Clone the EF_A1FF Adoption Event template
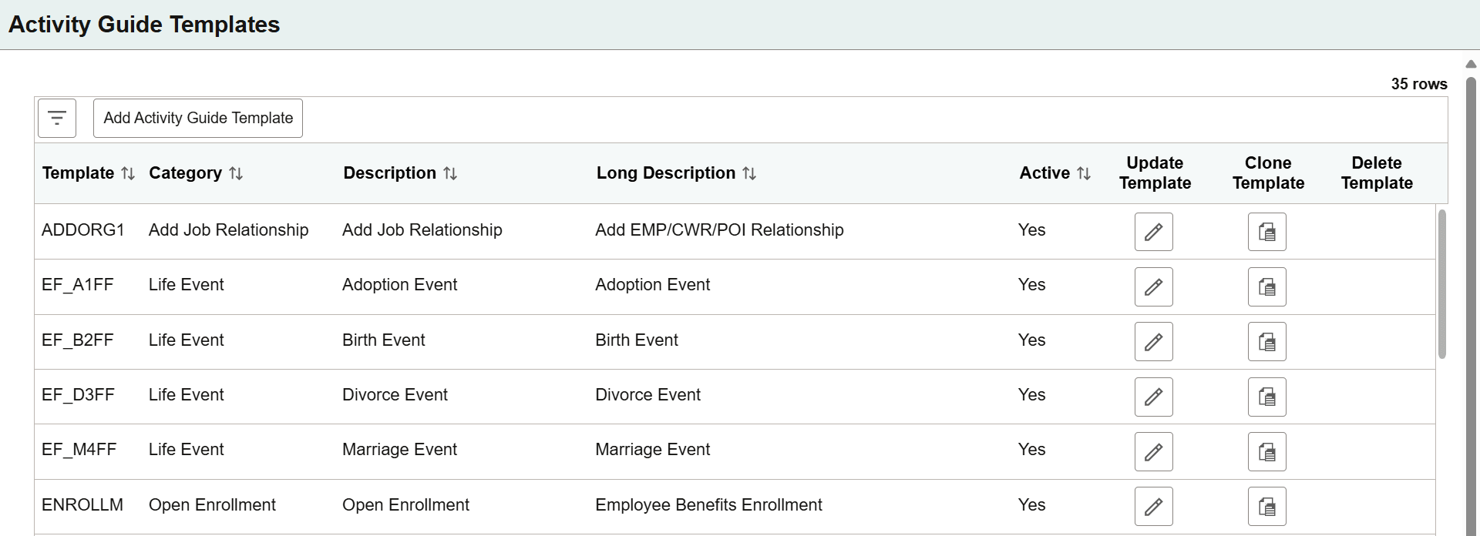The width and height of the screenshot is (1480, 536). pos(1266,287)
